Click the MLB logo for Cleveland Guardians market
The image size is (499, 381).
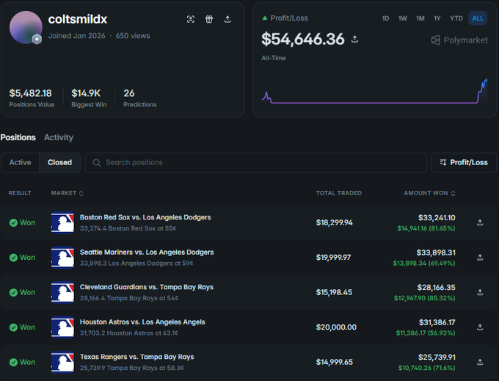[62, 292]
